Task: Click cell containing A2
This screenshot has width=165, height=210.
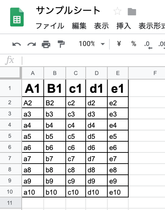Action: (33, 102)
